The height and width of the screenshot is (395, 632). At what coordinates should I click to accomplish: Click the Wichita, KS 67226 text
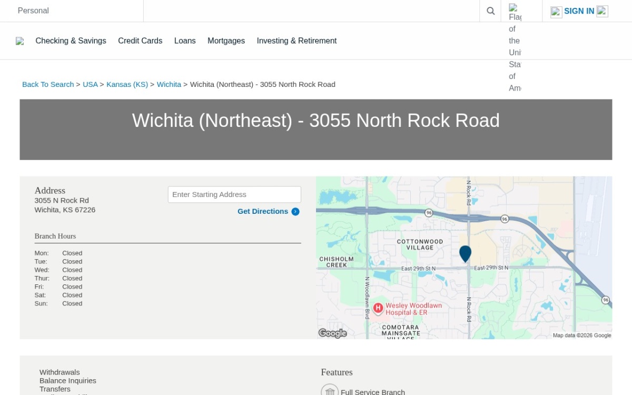click(65, 210)
